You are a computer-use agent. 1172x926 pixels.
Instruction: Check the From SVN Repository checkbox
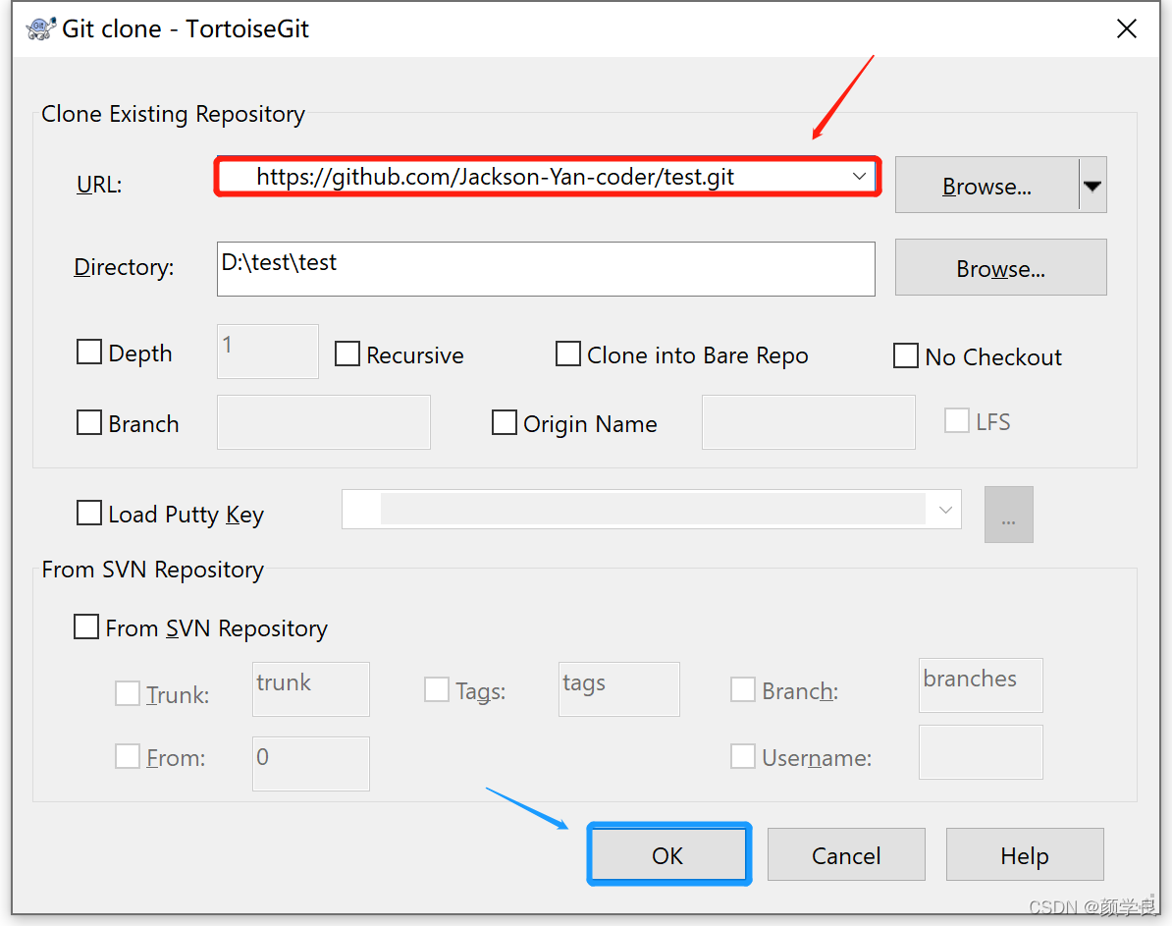pos(86,626)
